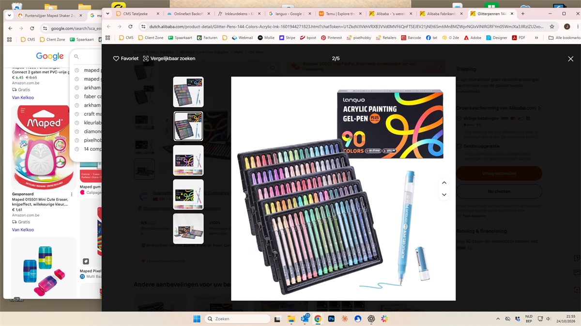Image resolution: width=581 pixels, height=326 pixels.
Task: Open the Mollie bookmark
Action: click(x=266, y=38)
